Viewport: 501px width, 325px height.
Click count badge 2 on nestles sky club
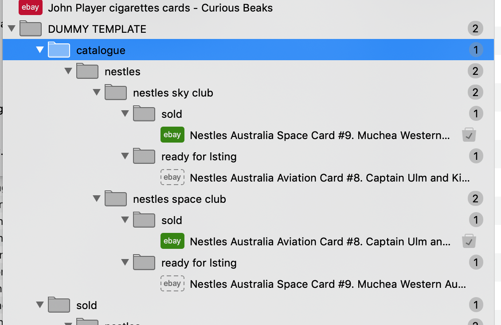point(475,92)
